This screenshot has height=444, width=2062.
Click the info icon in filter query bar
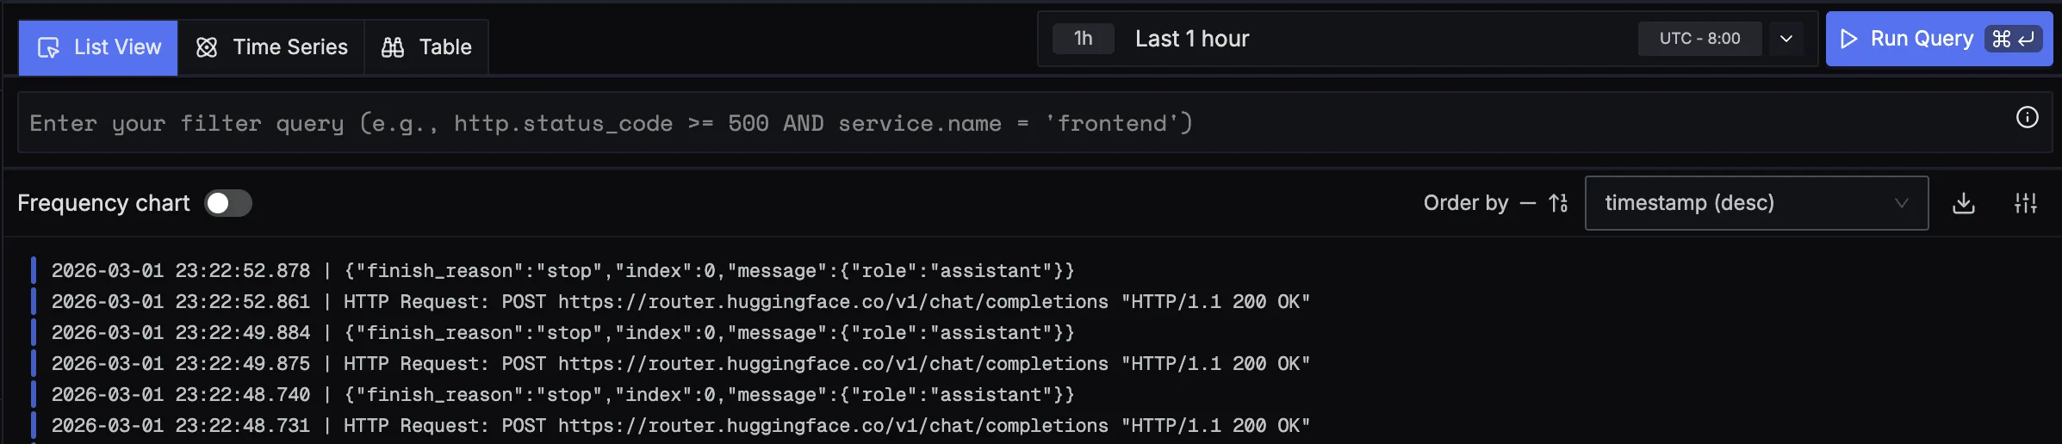point(2027,118)
